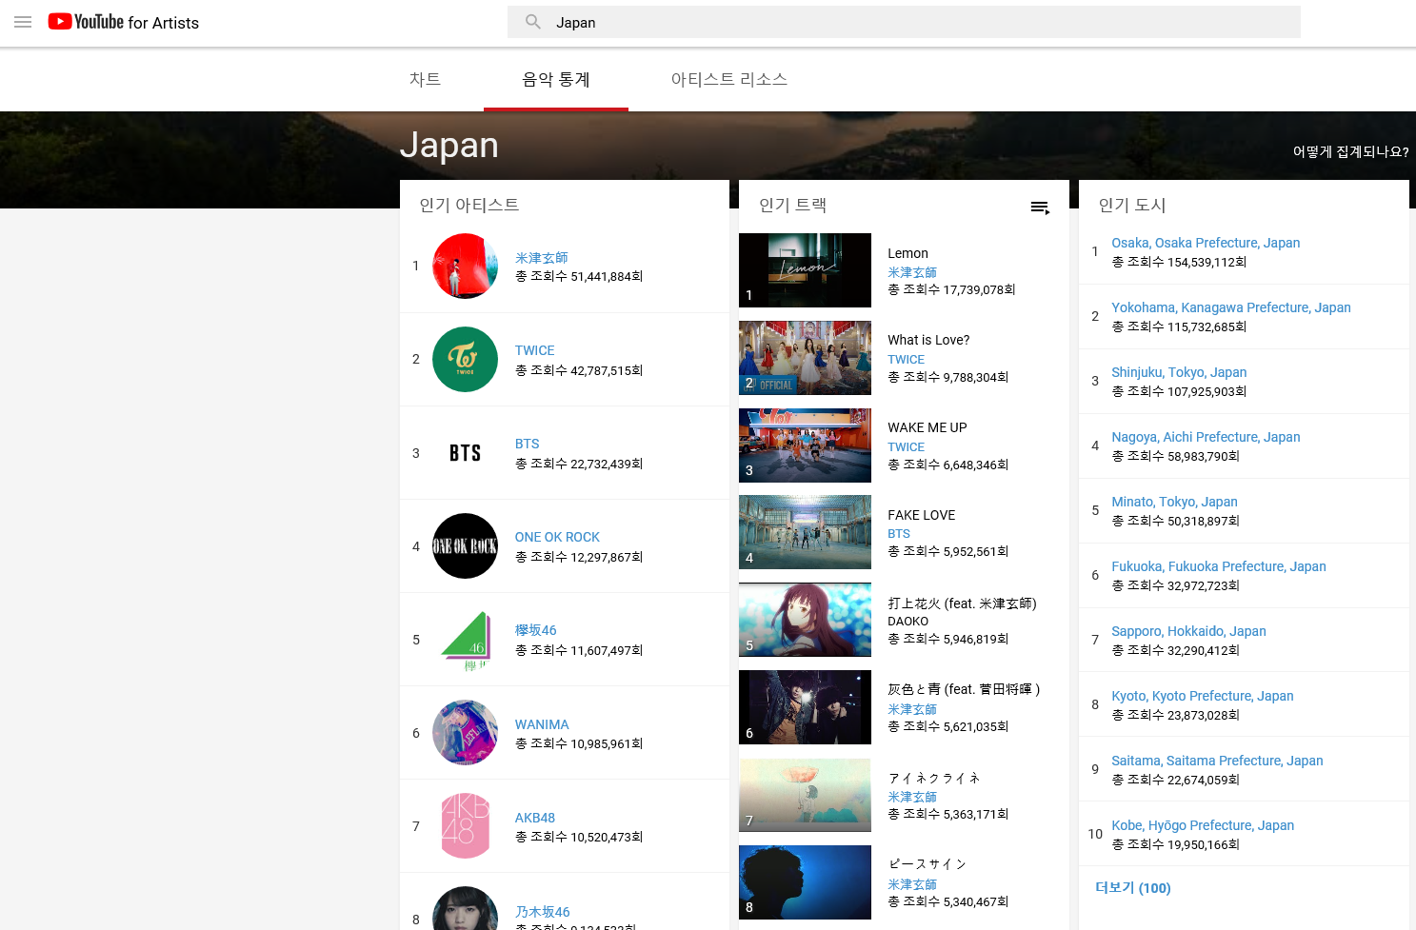Select the ONE OK ROCK avatar

[x=465, y=546]
